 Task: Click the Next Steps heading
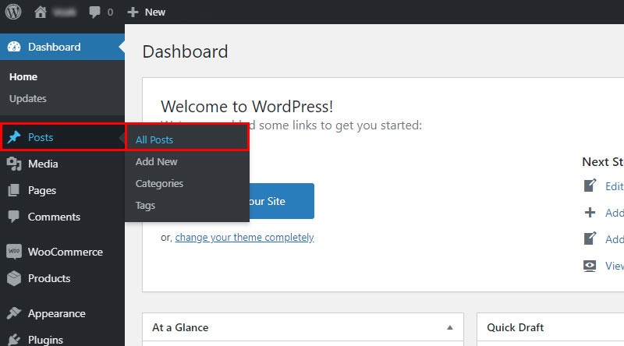pyautogui.click(x=603, y=162)
